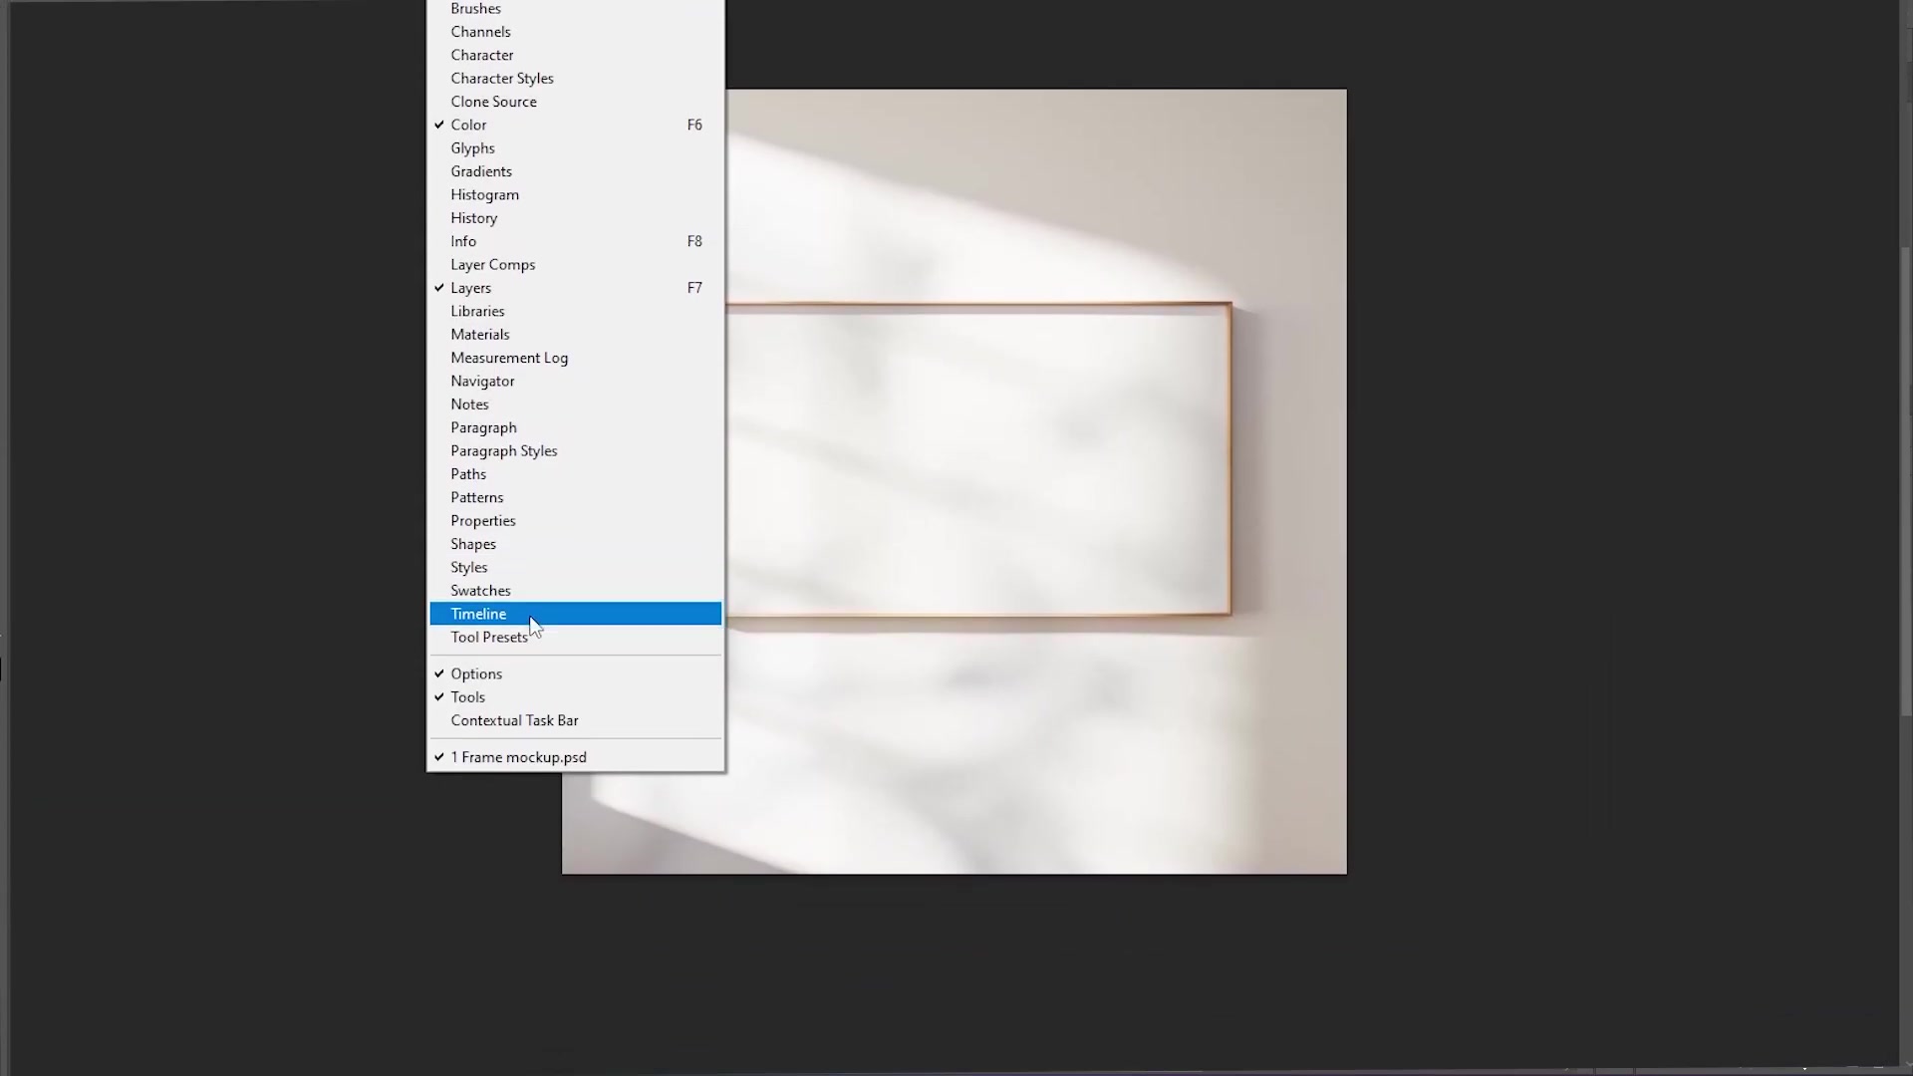Viewport: 1913px width, 1076px height.
Task: Hide the Layers panel
Action: tap(470, 287)
